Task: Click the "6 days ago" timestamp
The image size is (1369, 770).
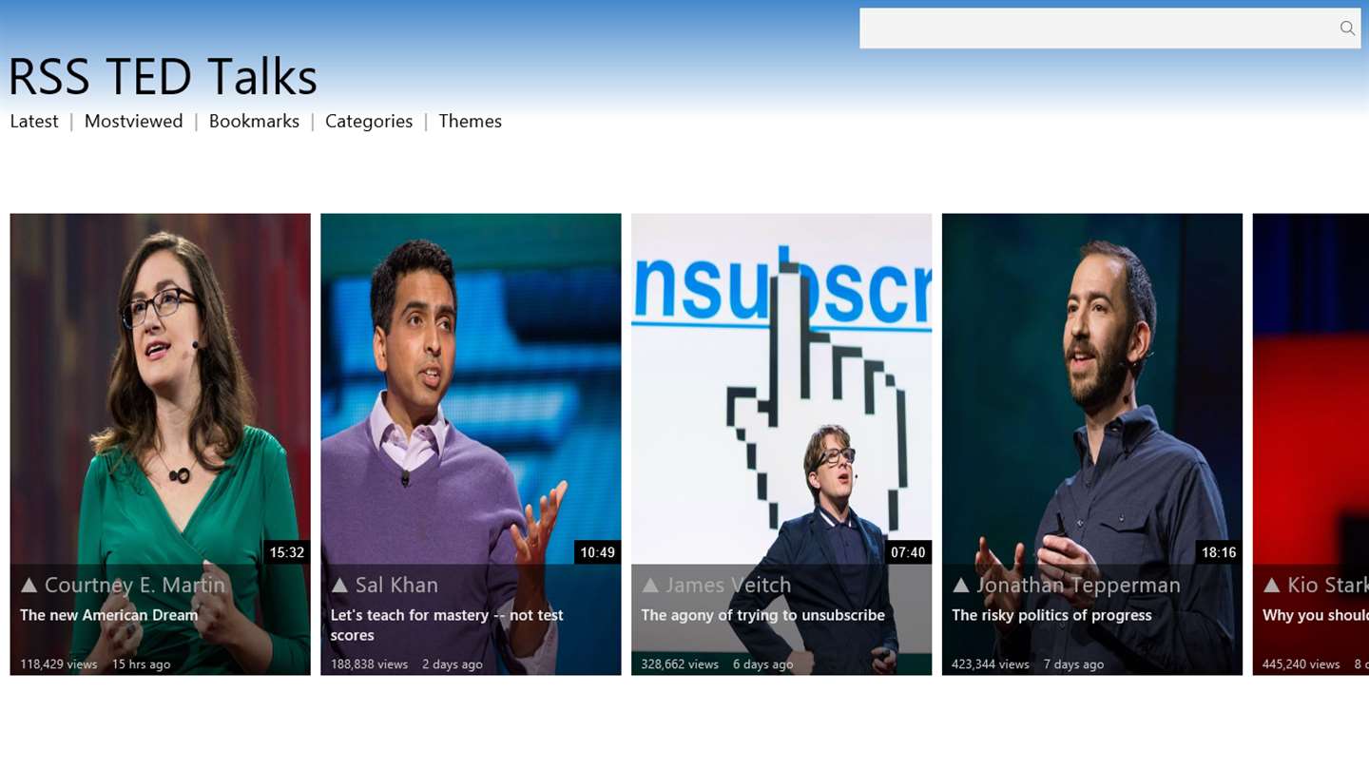Action: (x=763, y=664)
